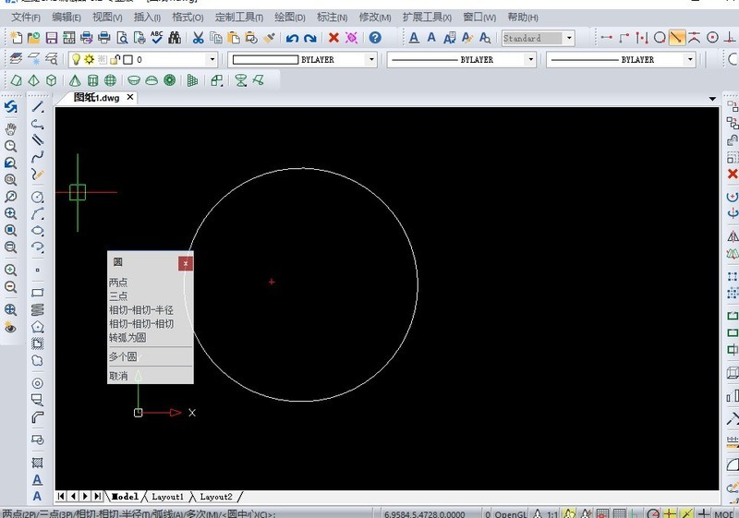The width and height of the screenshot is (739, 518).
Task: Open the color BYLAYER dropdown arrow
Action: (x=371, y=59)
